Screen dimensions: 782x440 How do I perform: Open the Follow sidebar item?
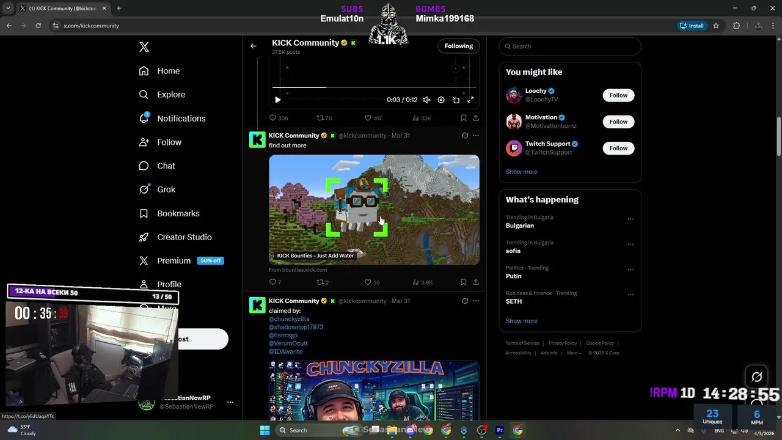[x=160, y=142]
